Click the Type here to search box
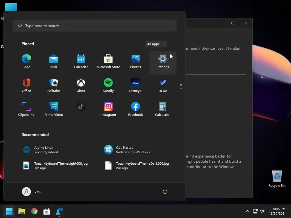The height and width of the screenshot is (218, 291). tap(95, 26)
